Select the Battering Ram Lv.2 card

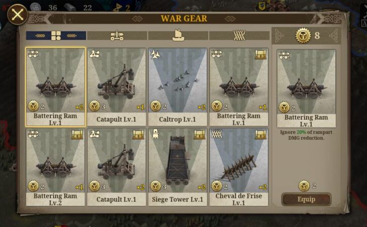tap(55, 167)
